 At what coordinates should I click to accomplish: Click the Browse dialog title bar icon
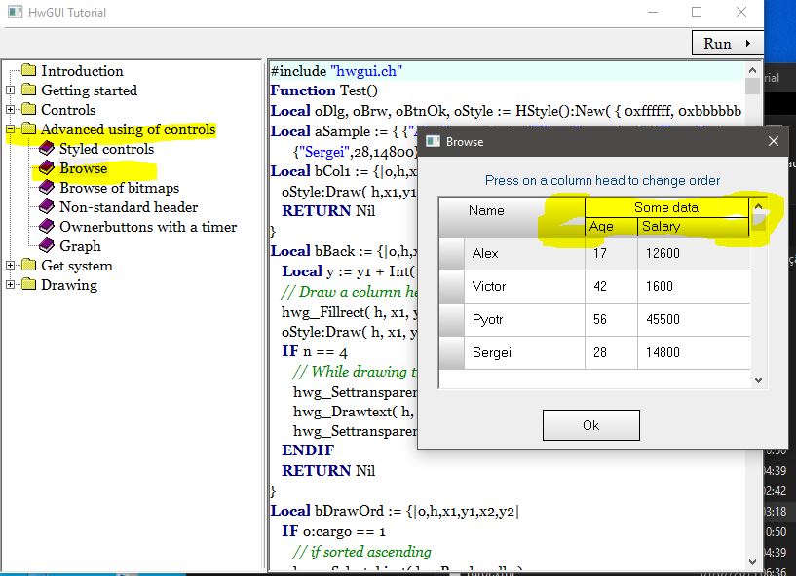pos(433,142)
